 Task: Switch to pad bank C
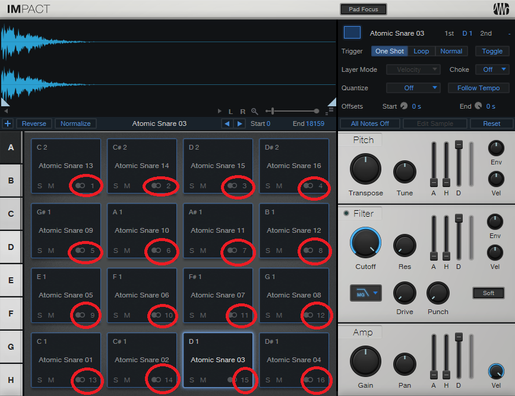11,213
